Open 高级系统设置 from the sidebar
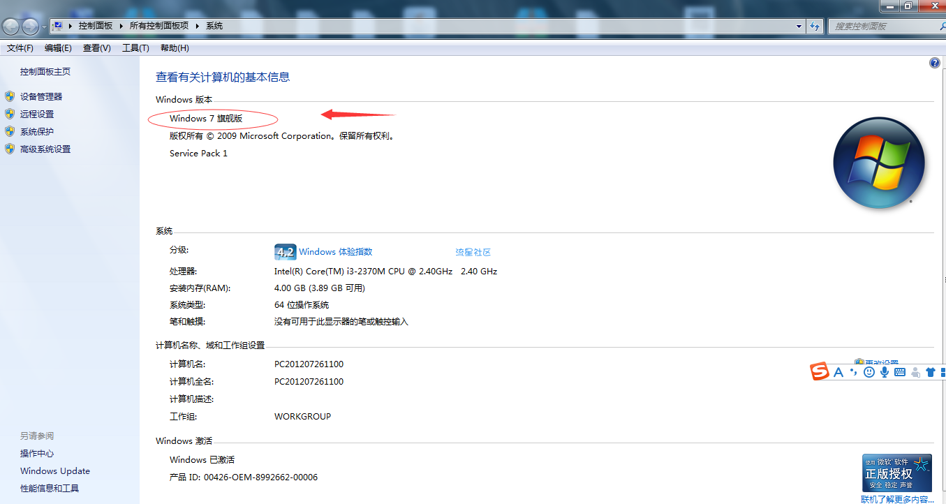Viewport: 946px width, 504px height. click(x=45, y=149)
